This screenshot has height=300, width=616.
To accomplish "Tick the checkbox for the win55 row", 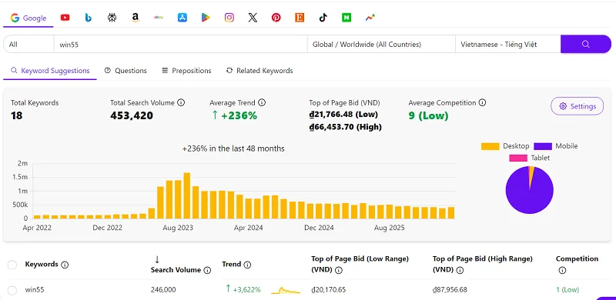I will click(12, 290).
